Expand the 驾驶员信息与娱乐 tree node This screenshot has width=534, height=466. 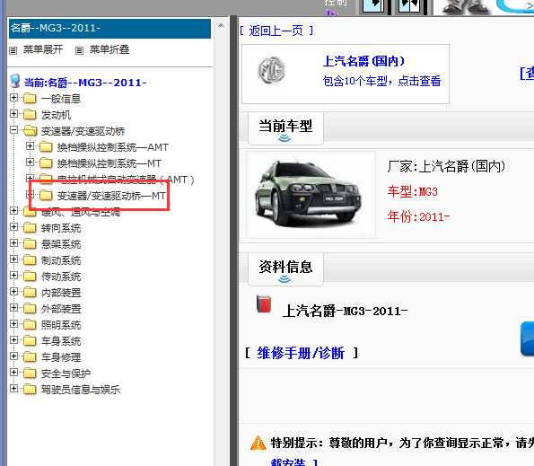[13, 388]
